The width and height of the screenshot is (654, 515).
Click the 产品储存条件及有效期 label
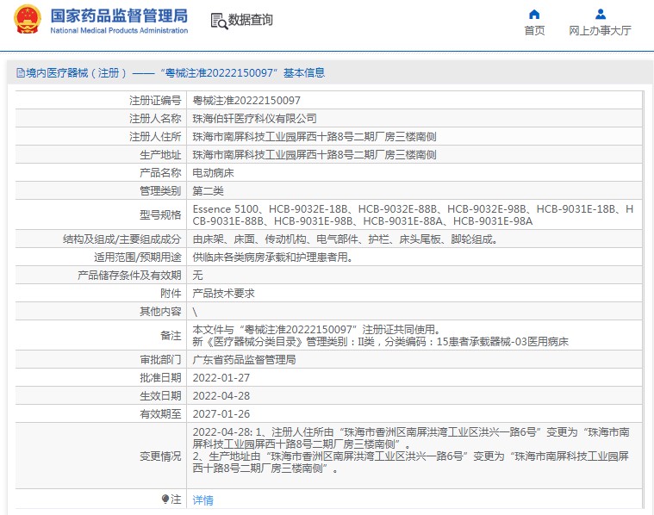(x=129, y=276)
